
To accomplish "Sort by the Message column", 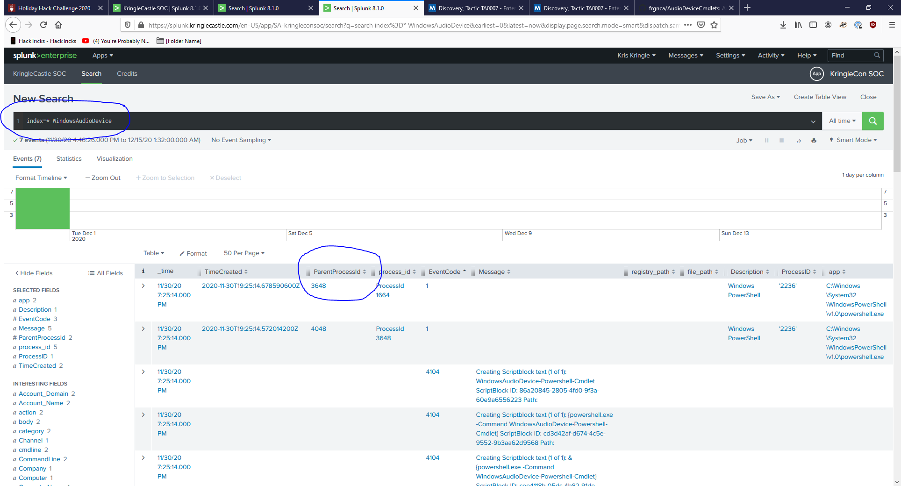I will 494,272.
